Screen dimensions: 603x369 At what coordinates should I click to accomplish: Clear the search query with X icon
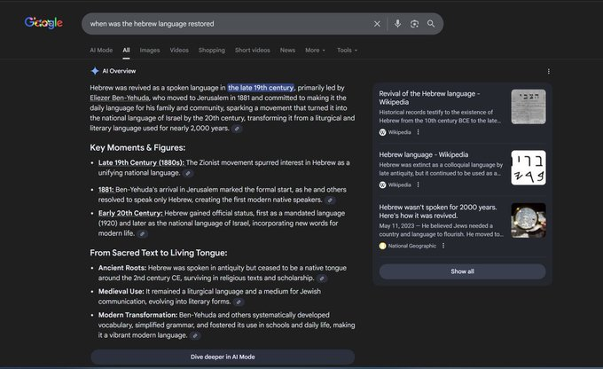pyautogui.click(x=377, y=24)
